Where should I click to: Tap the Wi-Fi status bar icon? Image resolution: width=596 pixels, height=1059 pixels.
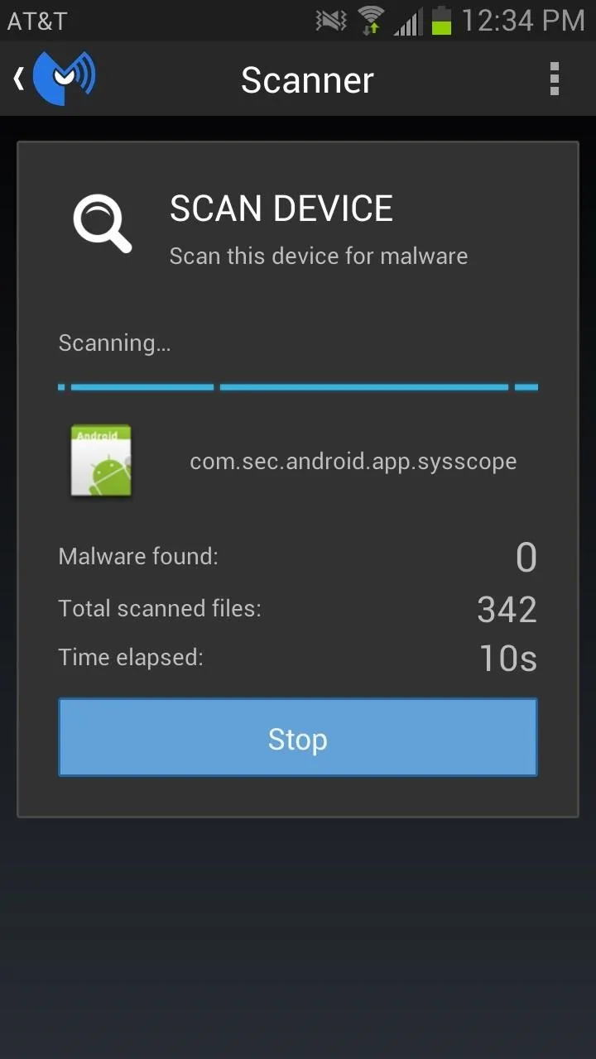[371, 20]
